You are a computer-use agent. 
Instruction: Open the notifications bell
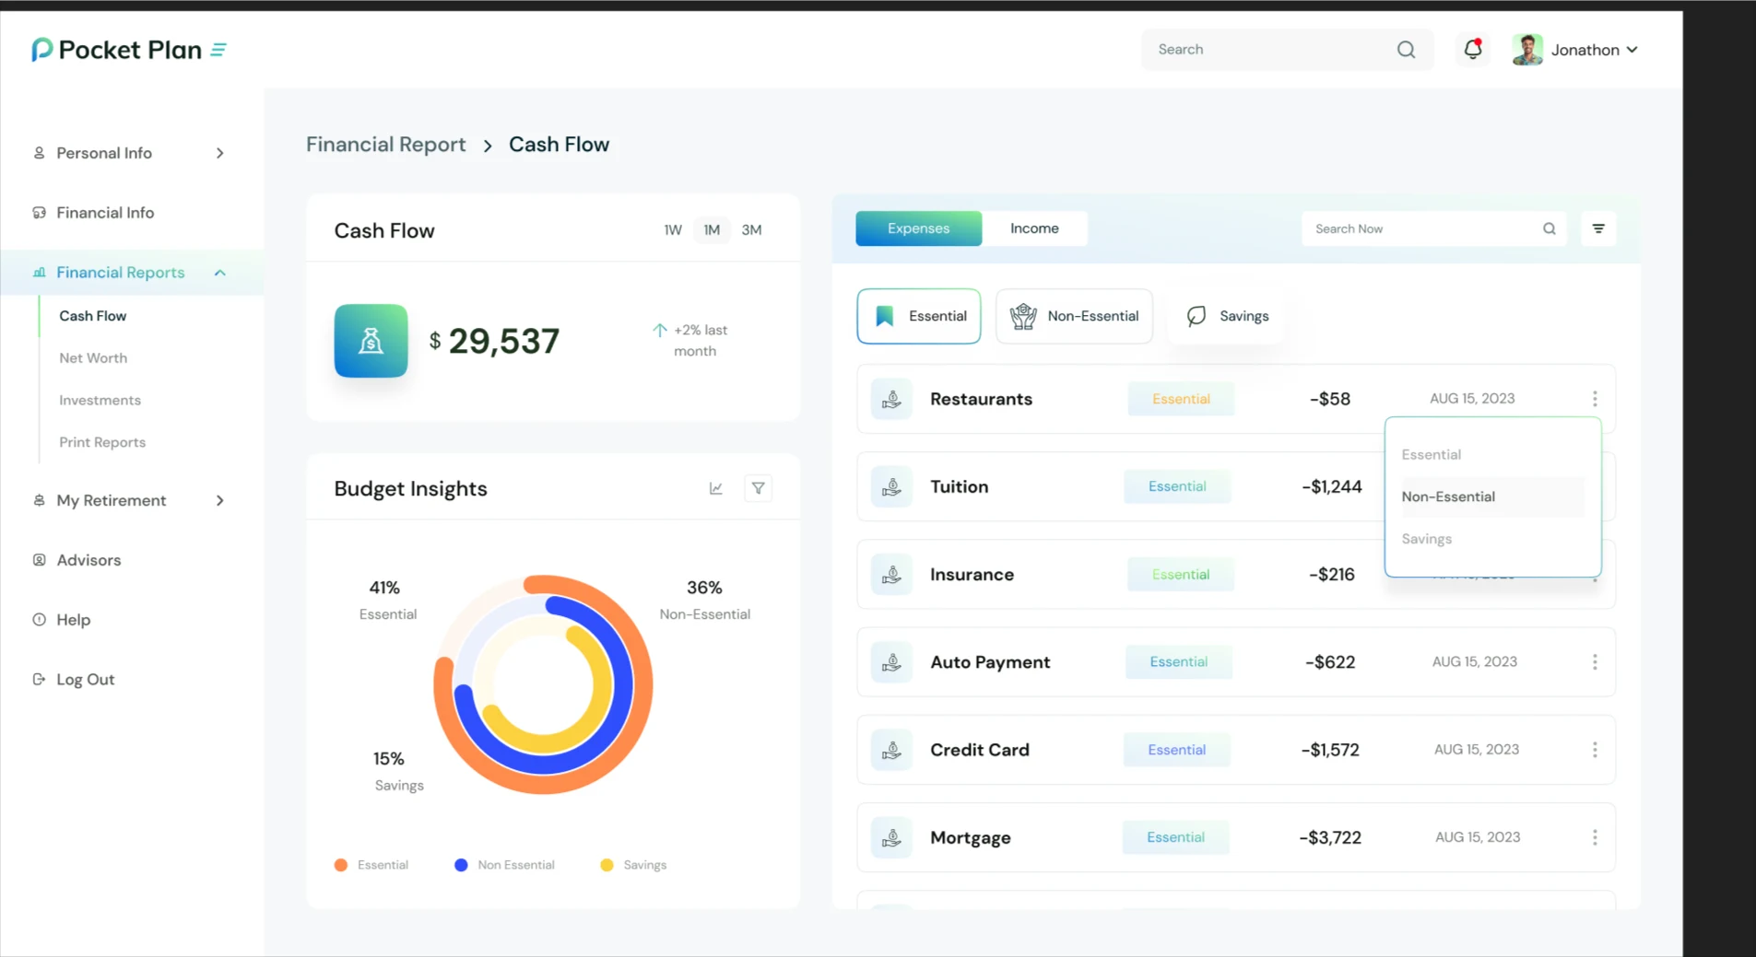coord(1470,50)
